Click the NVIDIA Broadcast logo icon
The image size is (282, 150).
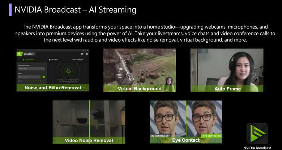(x=257, y=134)
